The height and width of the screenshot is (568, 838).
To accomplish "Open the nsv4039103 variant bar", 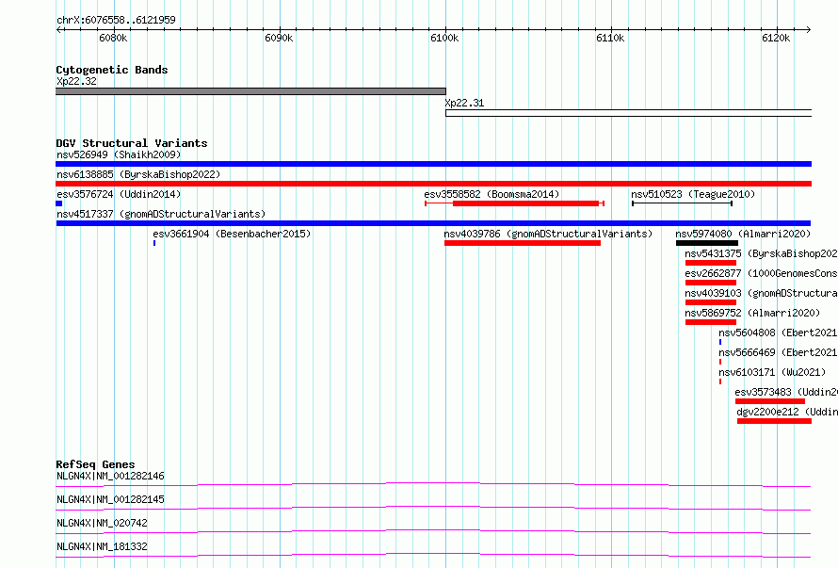I will pyautogui.click(x=710, y=302).
